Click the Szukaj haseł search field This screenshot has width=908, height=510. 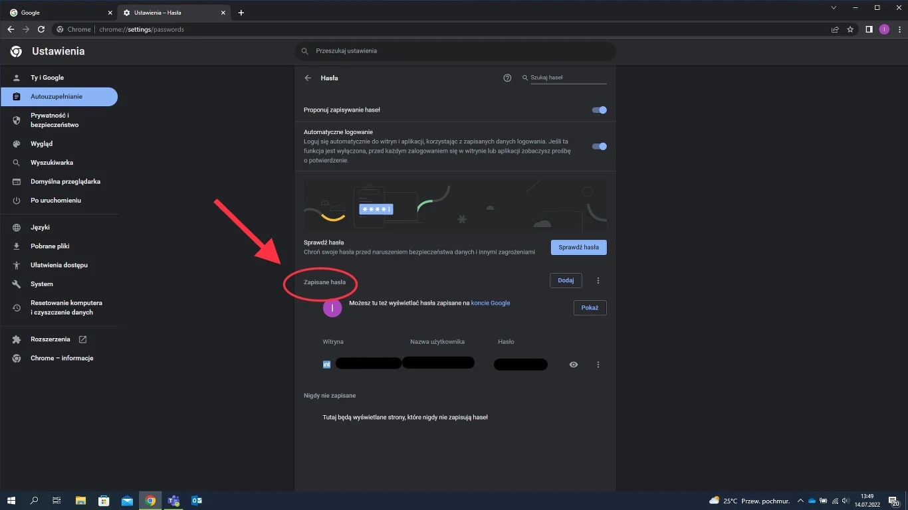568,78
